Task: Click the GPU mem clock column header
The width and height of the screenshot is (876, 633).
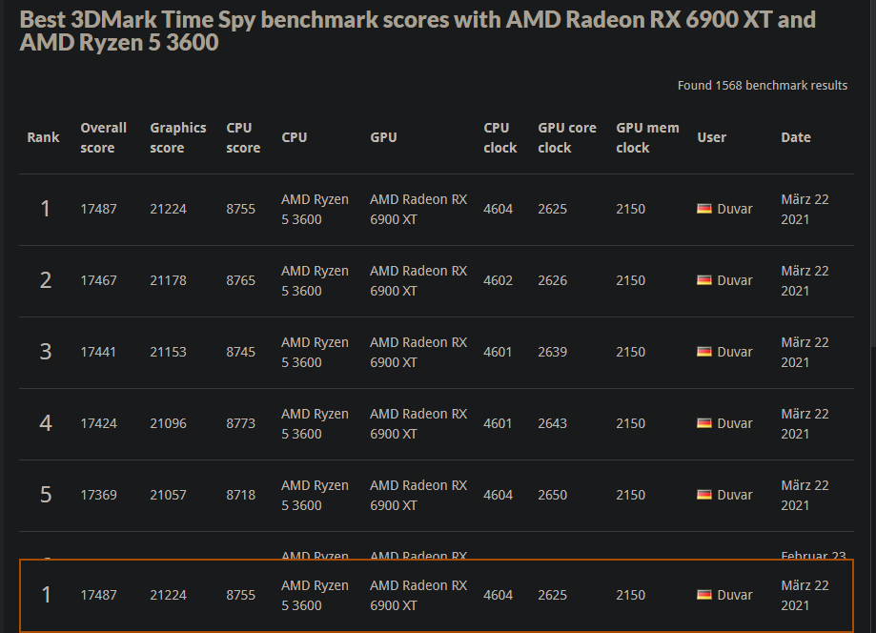Action: (x=647, y=137)
